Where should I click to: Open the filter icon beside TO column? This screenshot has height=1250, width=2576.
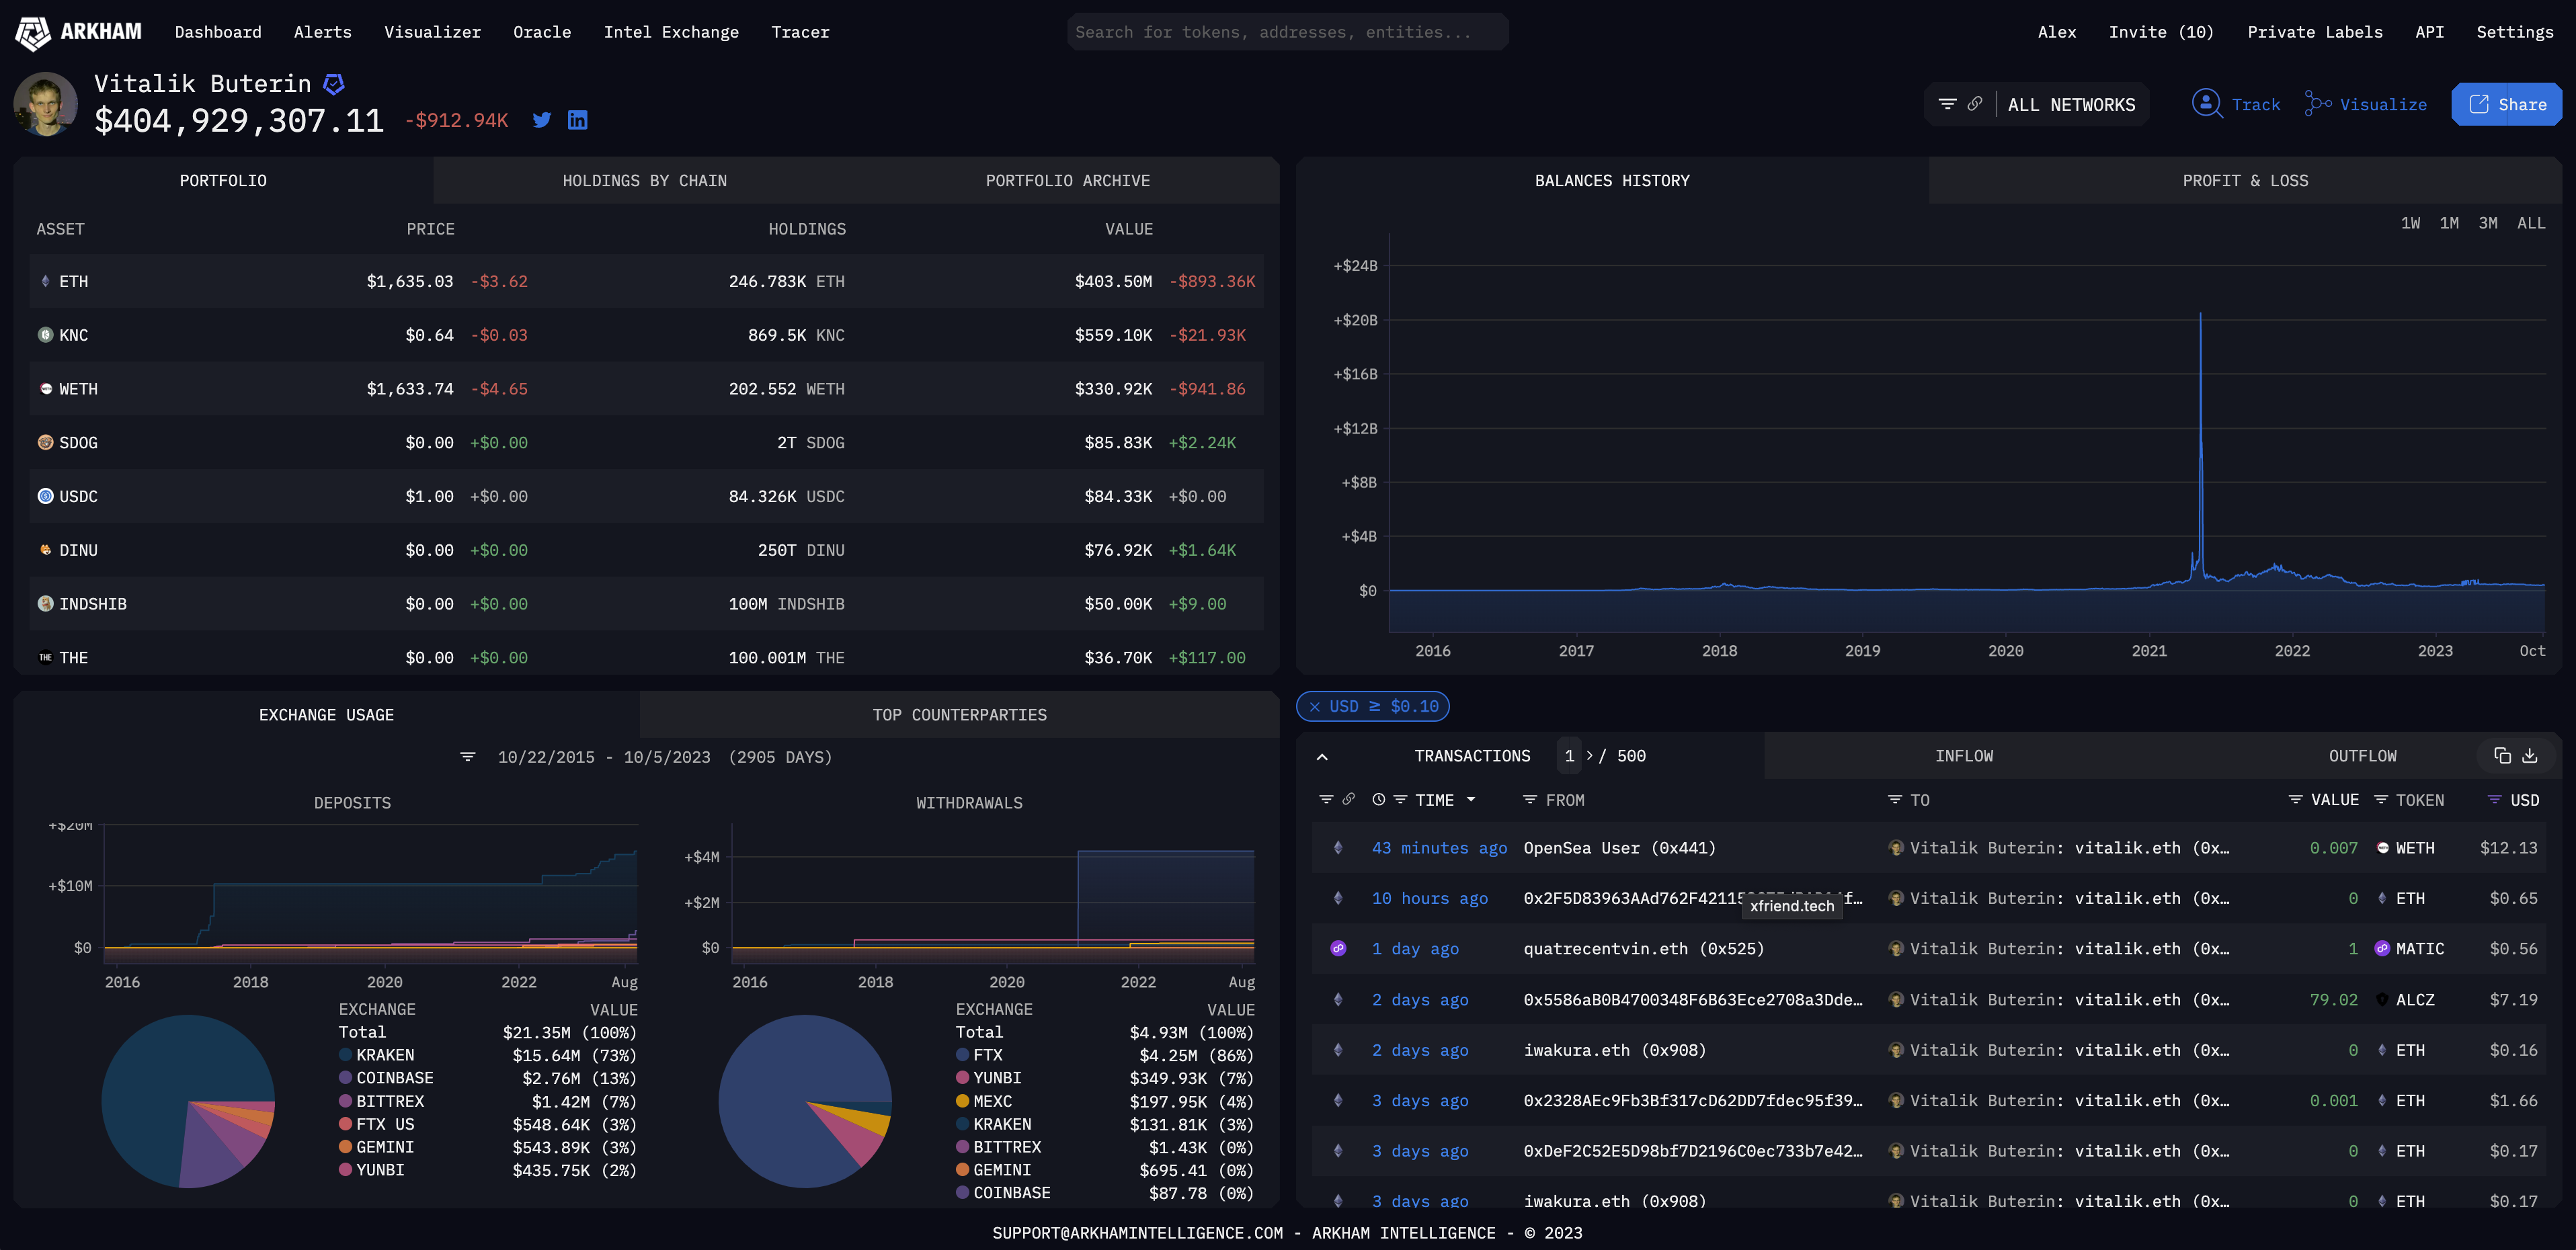(1894, 800)
